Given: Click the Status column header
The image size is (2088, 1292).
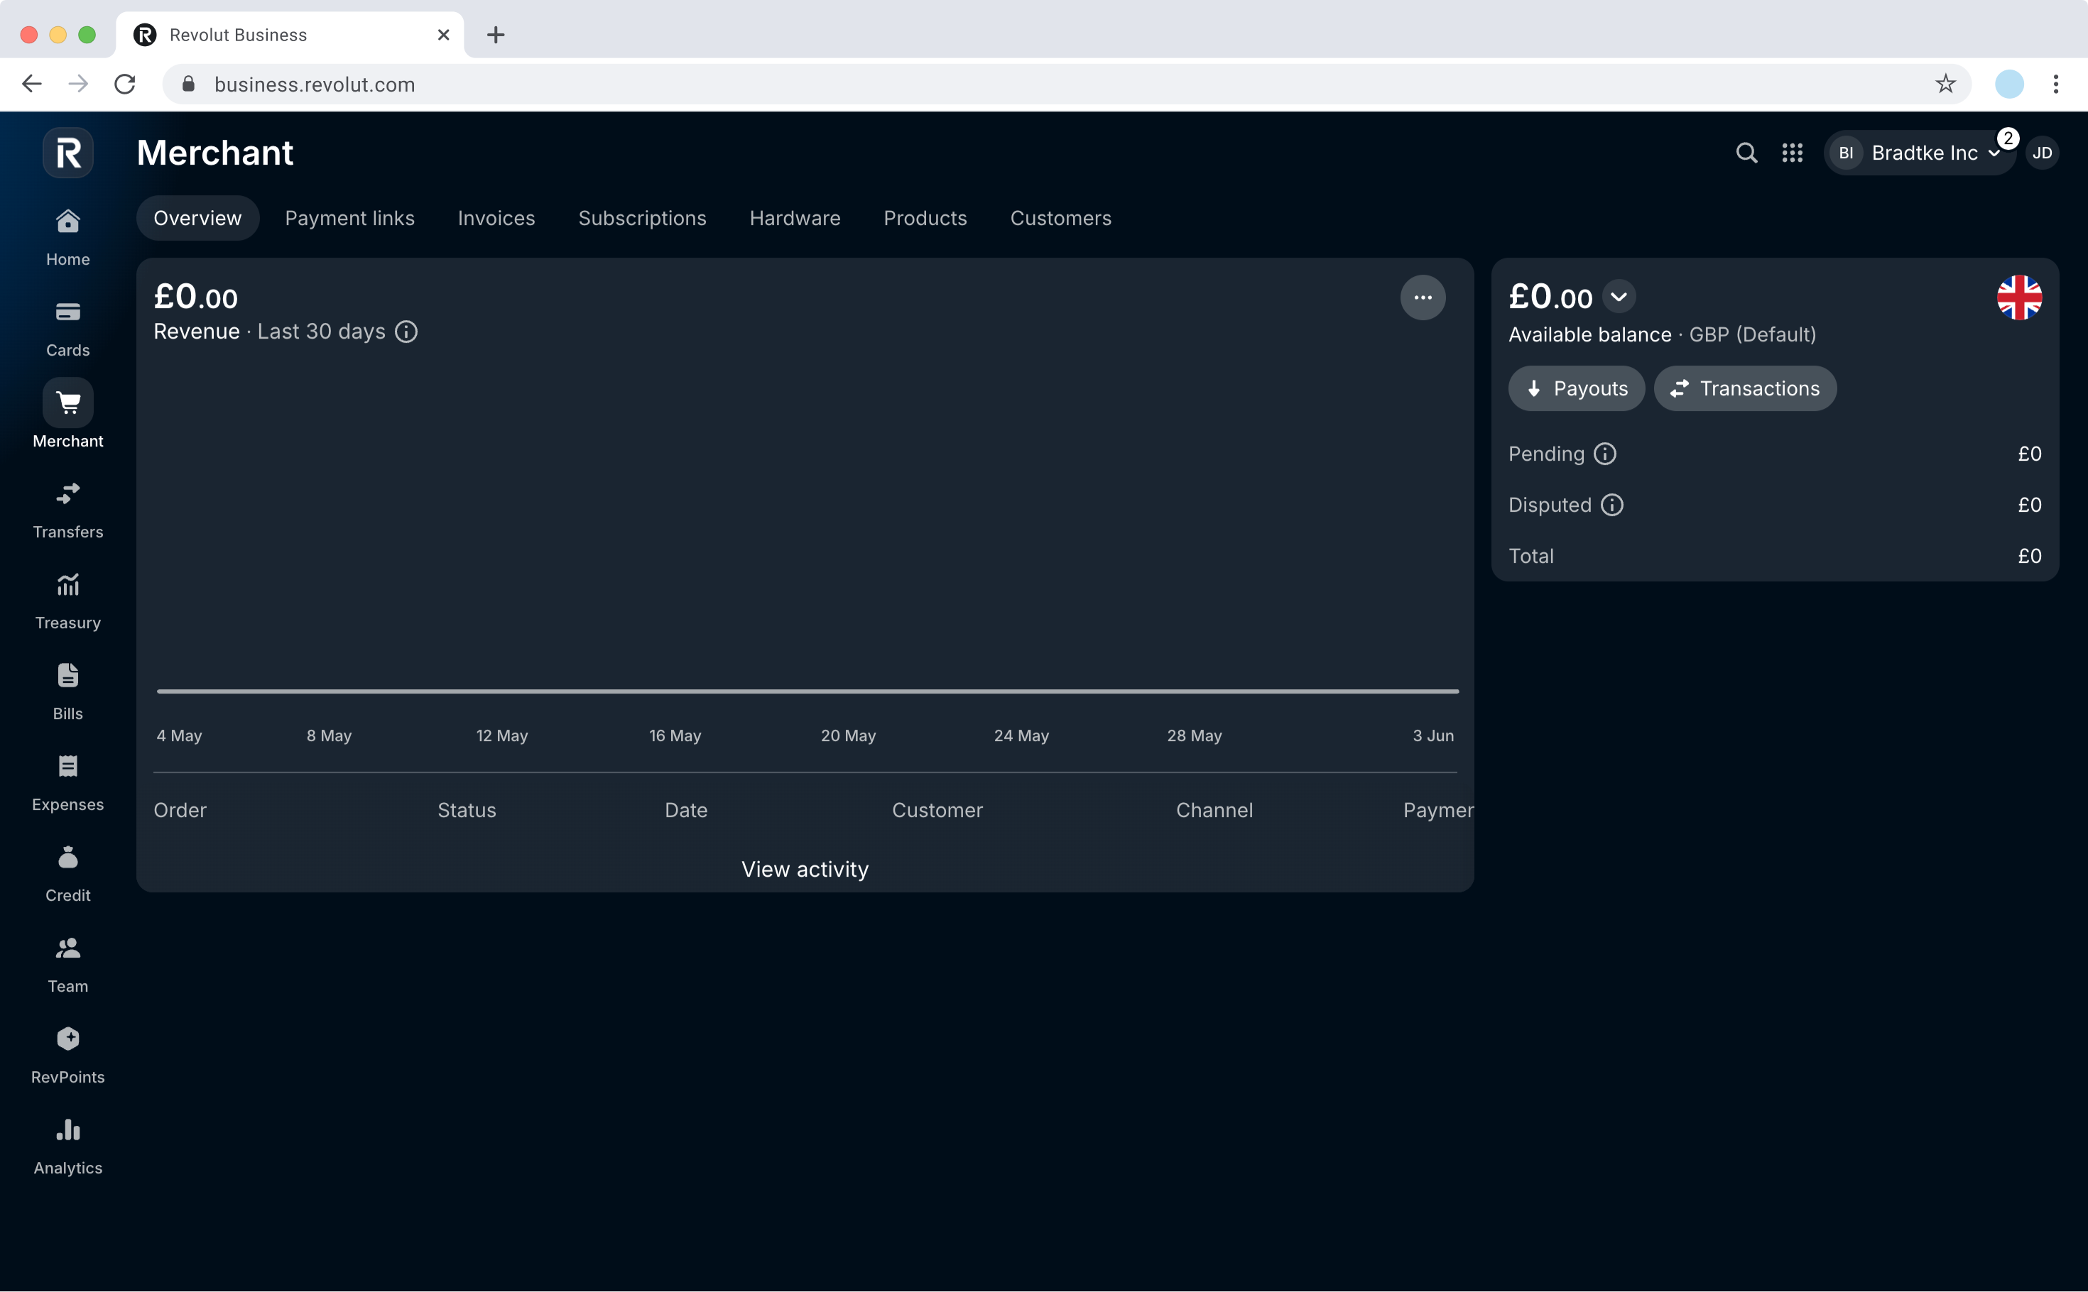Looking at the screenshot, I should (467, 810).
